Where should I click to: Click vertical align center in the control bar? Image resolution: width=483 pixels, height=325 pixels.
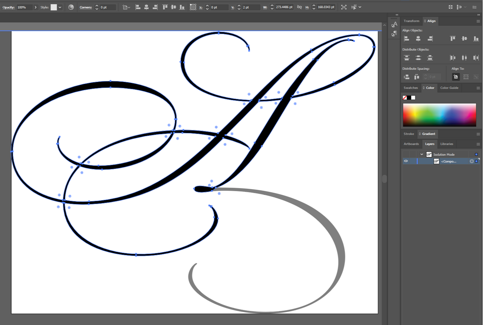[173, 7]
